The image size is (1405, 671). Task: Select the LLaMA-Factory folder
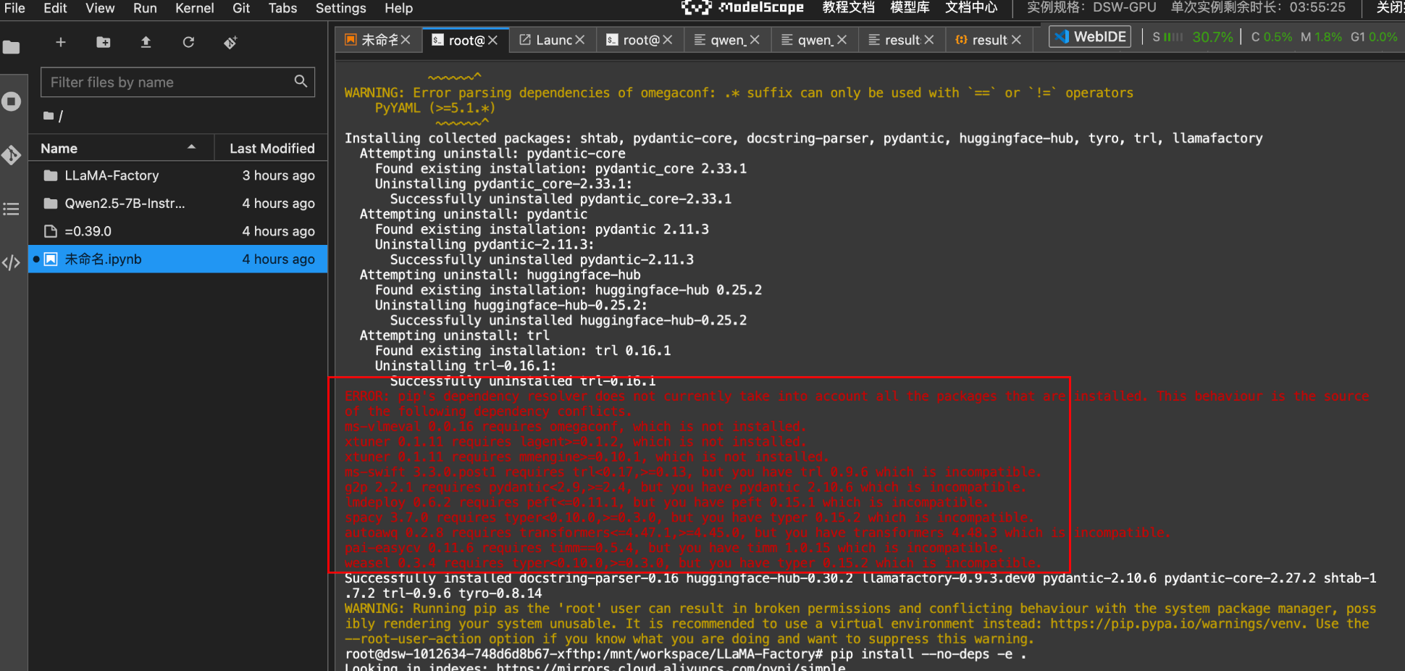[x=178, y=175]
